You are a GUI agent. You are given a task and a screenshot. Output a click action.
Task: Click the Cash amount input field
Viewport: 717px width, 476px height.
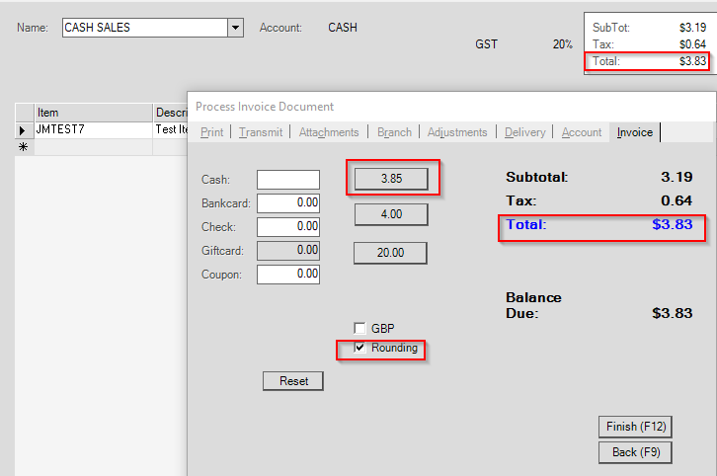[x=287, y=179]
